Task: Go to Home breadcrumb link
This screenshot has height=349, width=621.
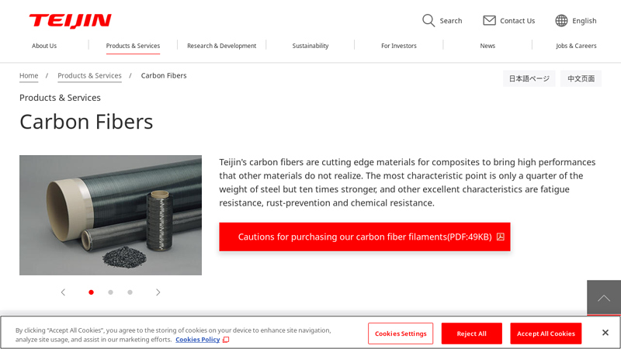Action: [29, 75]
